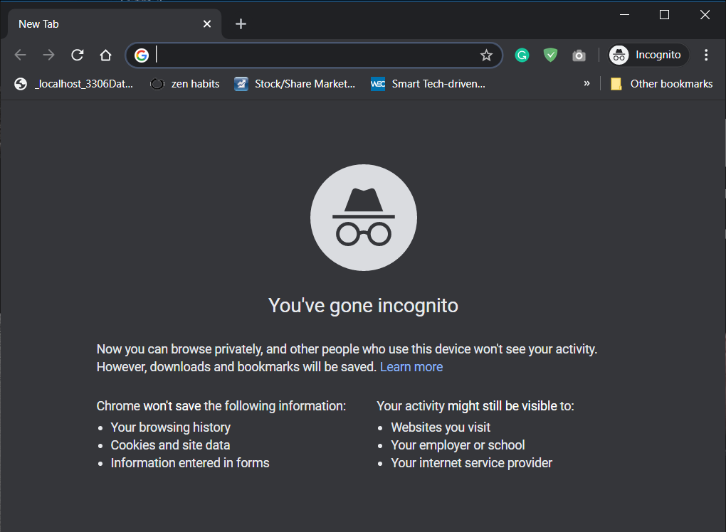726x532 pixels.
Task: Click 'Chrome won't save the following information' text
Action: [221, 405]
